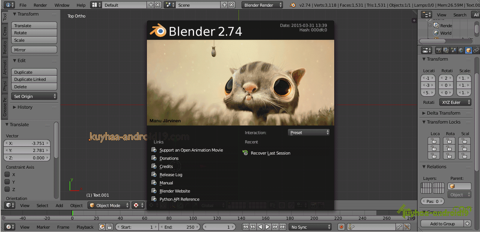This screenshot has height=232, width=480.
Task: Toggle the top Scal transform lock
Action: (464, 141)
